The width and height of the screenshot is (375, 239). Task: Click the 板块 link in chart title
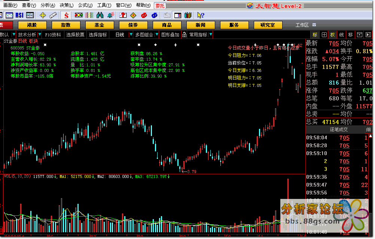coord(33,41)
